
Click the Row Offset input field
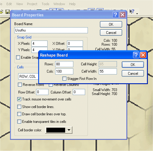(42, 92)
